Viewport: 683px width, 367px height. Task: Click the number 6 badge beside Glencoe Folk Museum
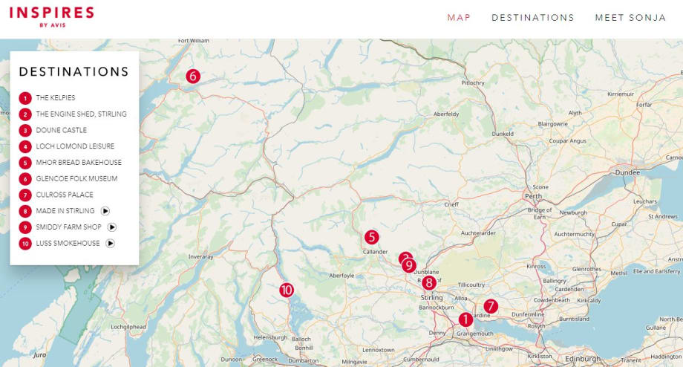pyautogui.click(x=25, y=179)
